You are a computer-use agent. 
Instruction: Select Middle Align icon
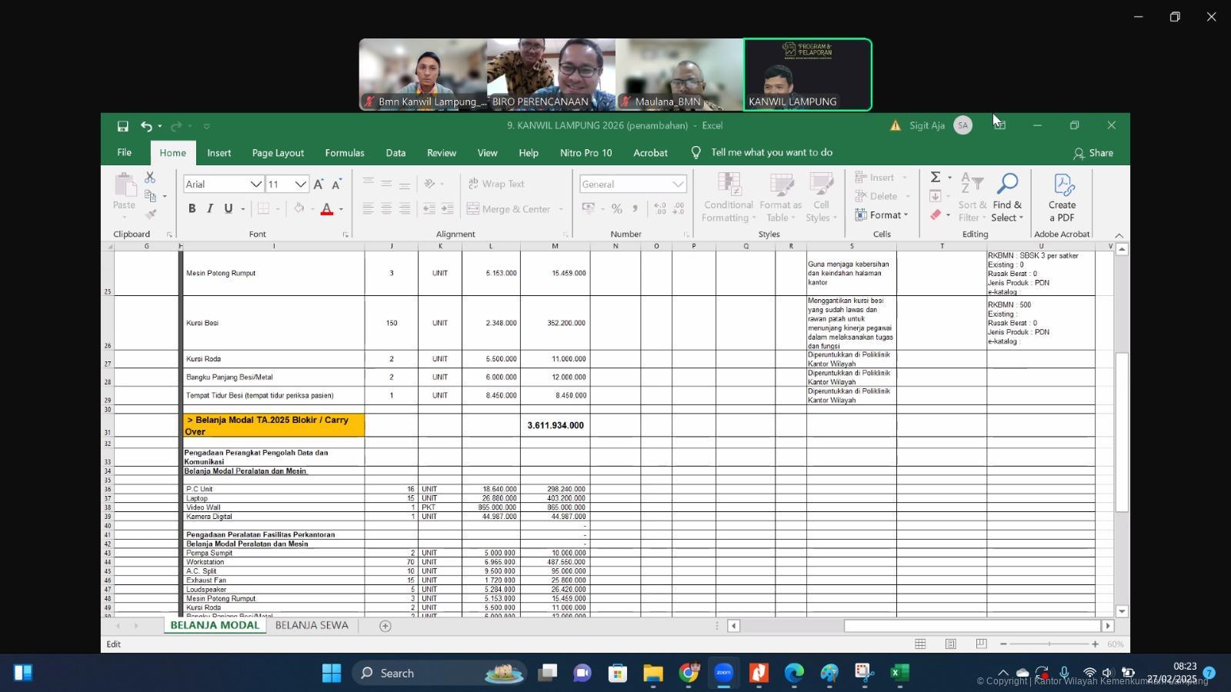click(386, 183)
